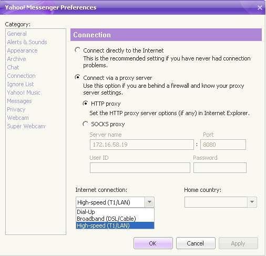Choose the HTTP proxy radio button

coord(85,104)
